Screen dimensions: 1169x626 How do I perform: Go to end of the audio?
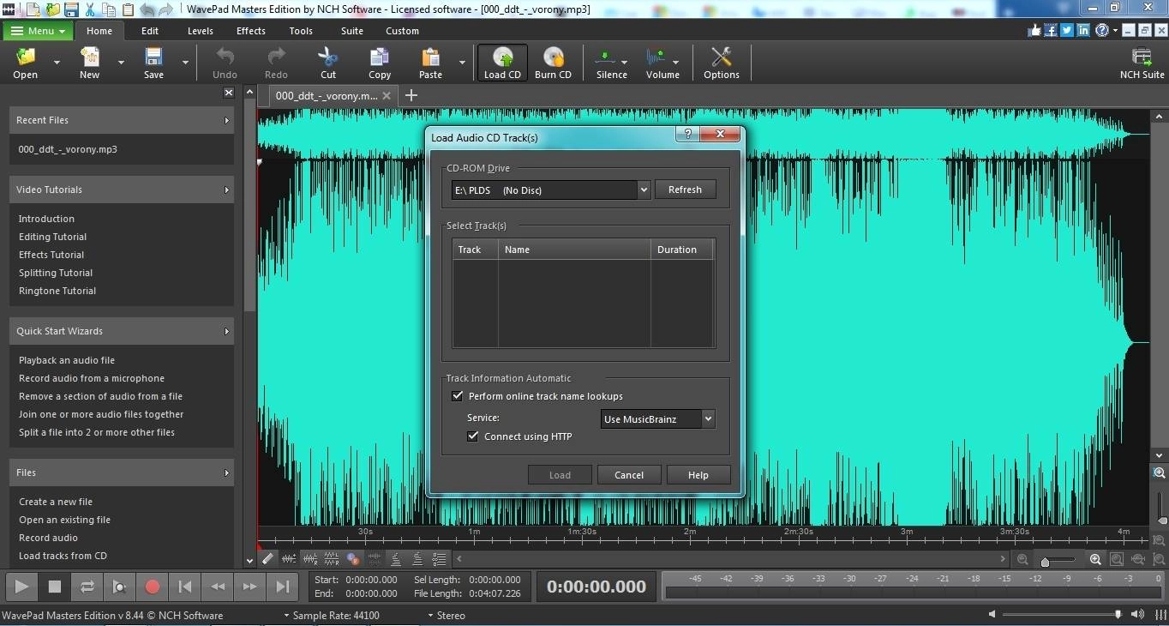282,587
